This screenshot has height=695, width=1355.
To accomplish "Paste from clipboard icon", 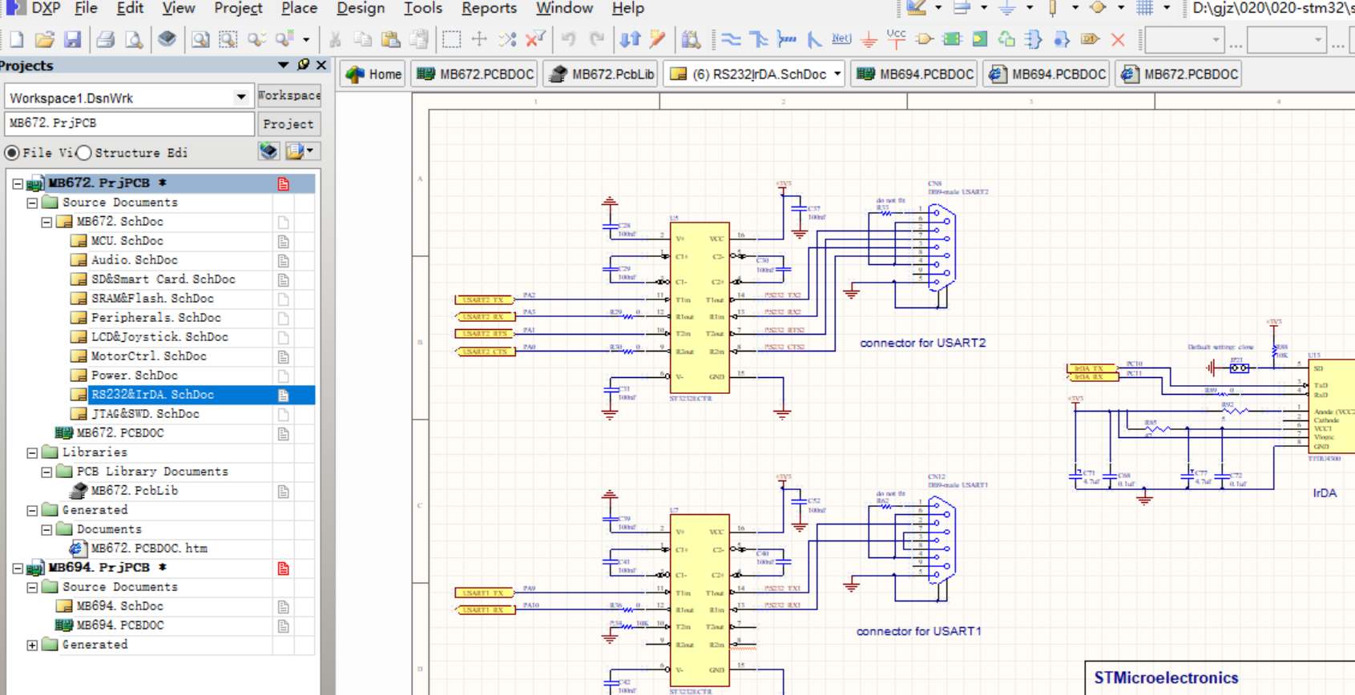I will coord(390,39).
